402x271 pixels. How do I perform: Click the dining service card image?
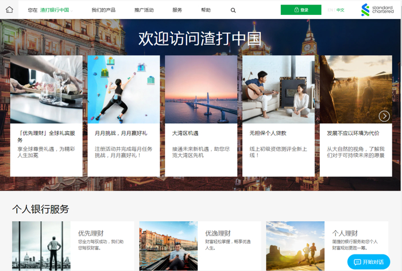[x=47, y=89]
